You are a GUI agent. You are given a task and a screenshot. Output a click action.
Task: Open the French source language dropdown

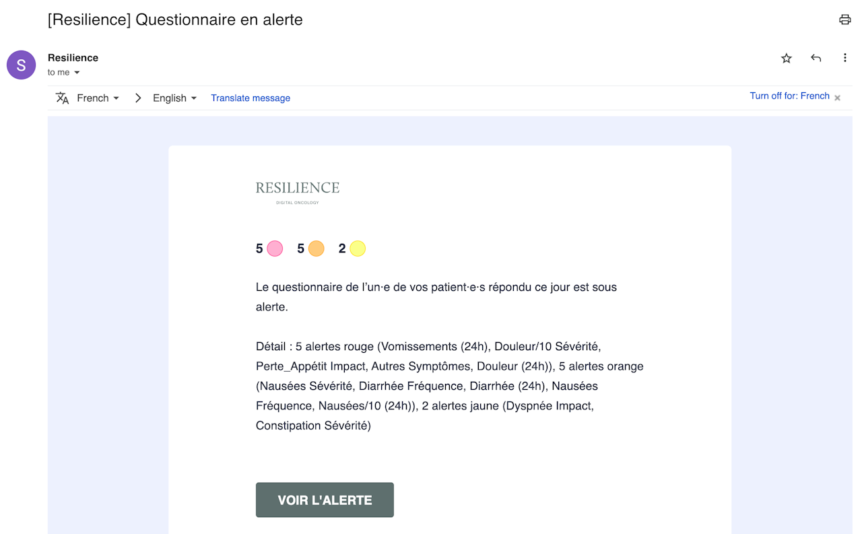click(98, 98)
